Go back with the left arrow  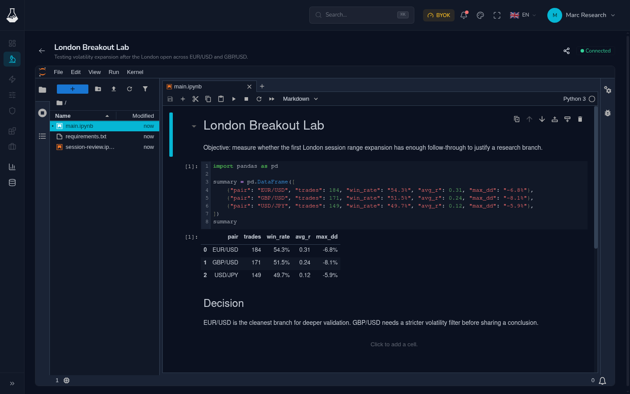tap(42, 51)
